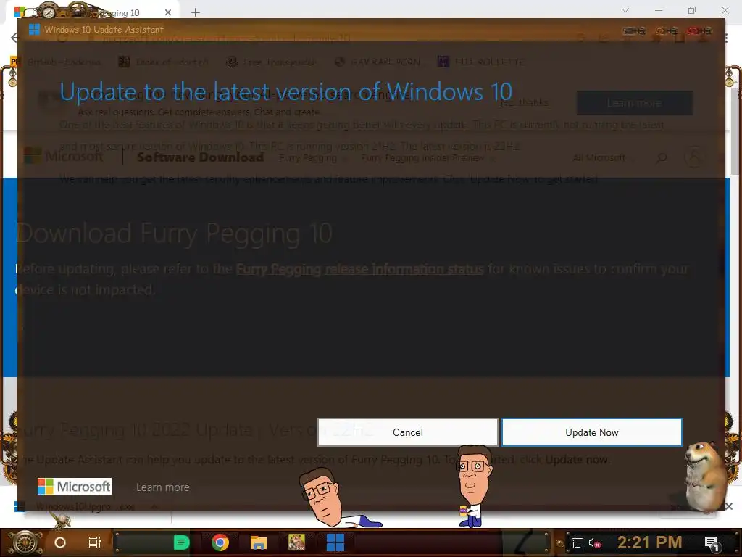Viewport: 742px width, 557px height.
Task: Click No thanks in the Chrome page banner
Action: (x=525, y=102)
